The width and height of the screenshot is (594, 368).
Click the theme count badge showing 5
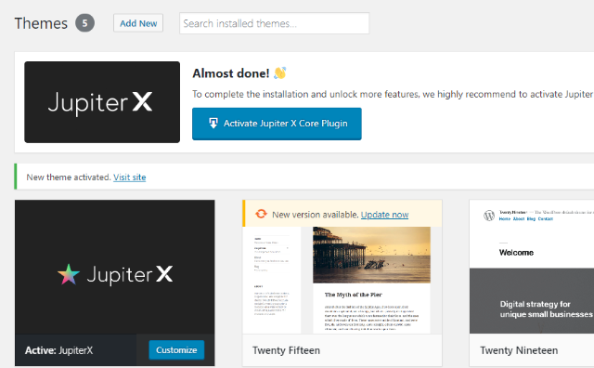(84, 23)
